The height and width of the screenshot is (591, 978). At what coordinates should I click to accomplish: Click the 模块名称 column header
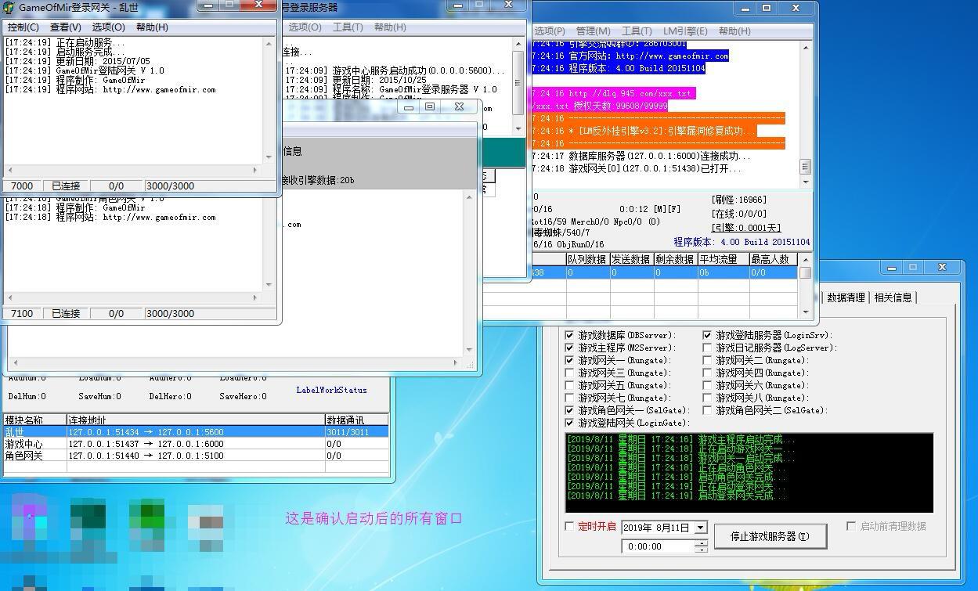pyautogui.click(x=34, y=420)
